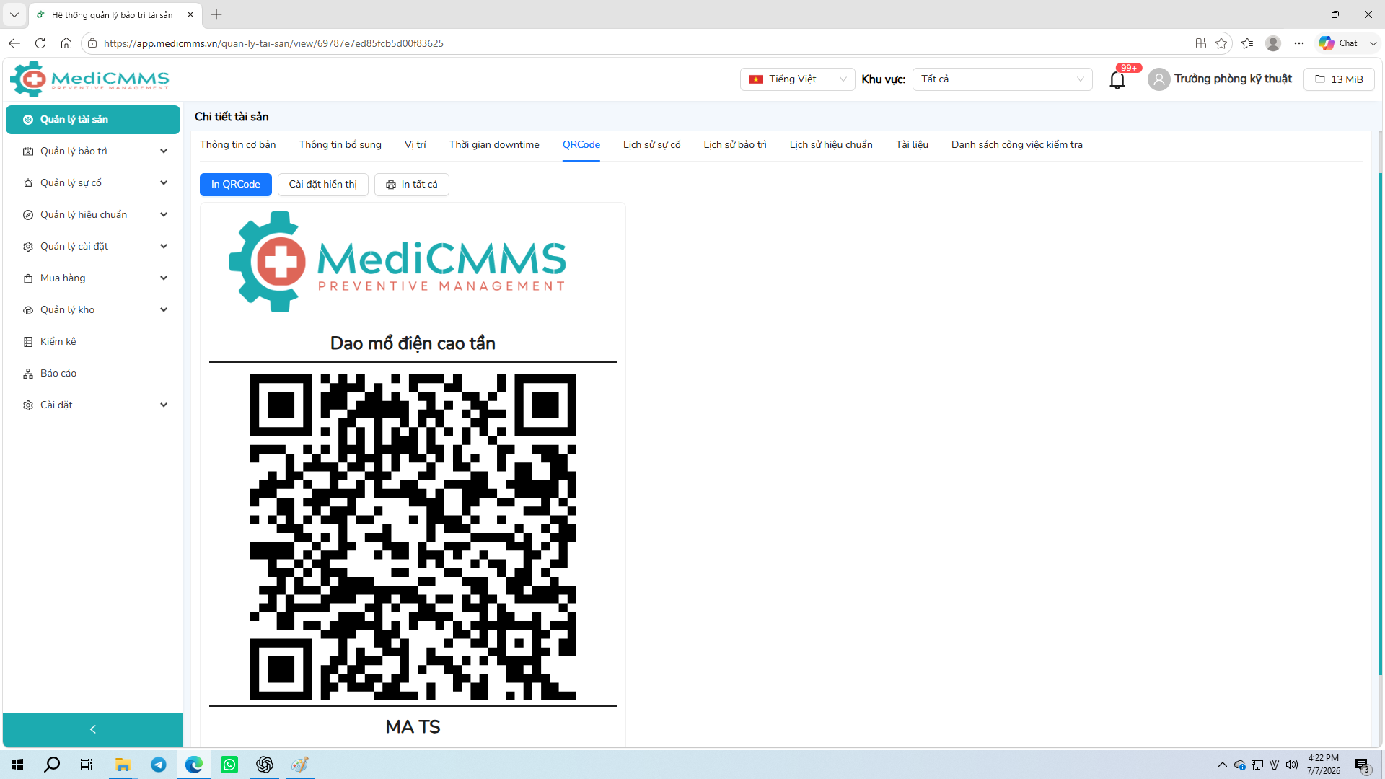Viewport: 1385px width, 779px height.
Task: Expand Quản lý kho chevron
Action: tap(164, 310)
